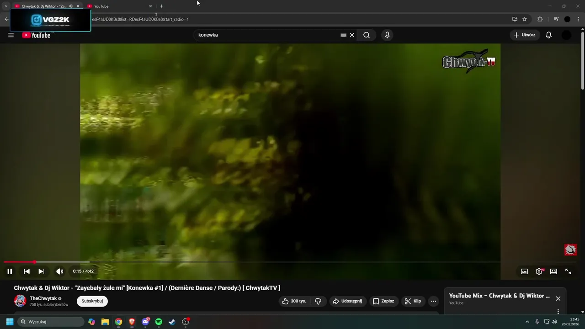Screen dimensions: 585x329
Task: Start voice search with the microphone
Action: [x=387, y=35]
